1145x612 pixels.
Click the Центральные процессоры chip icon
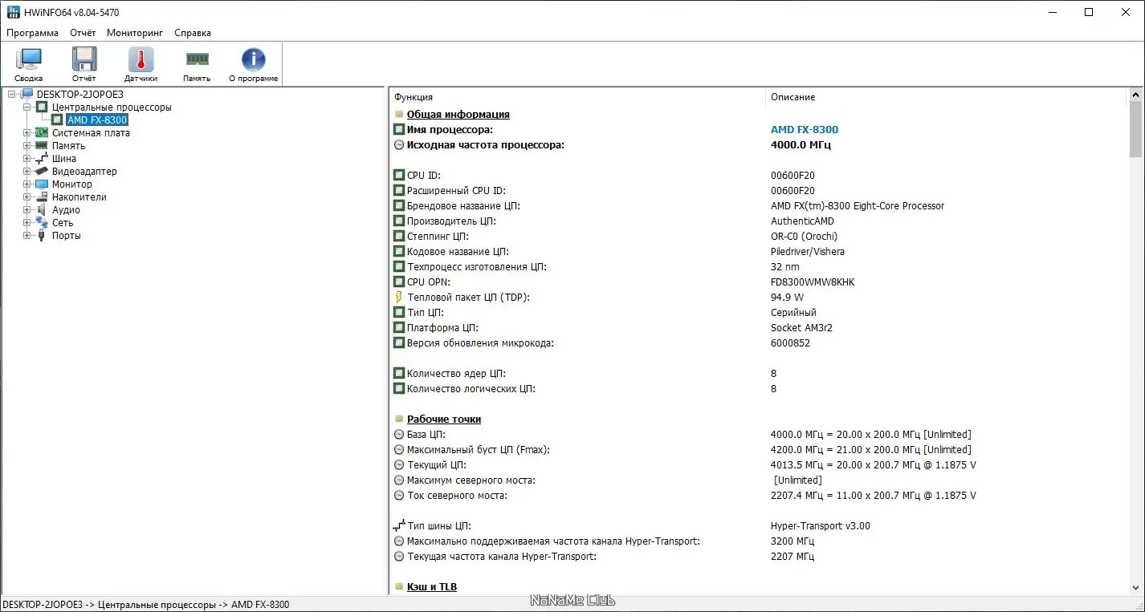coord(42,107)
